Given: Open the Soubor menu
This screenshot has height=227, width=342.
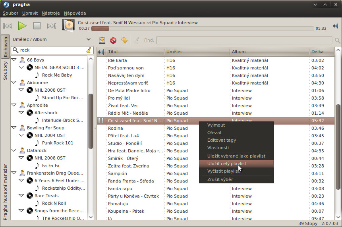Looking at the screenshot, I should [x=10, y=13].
